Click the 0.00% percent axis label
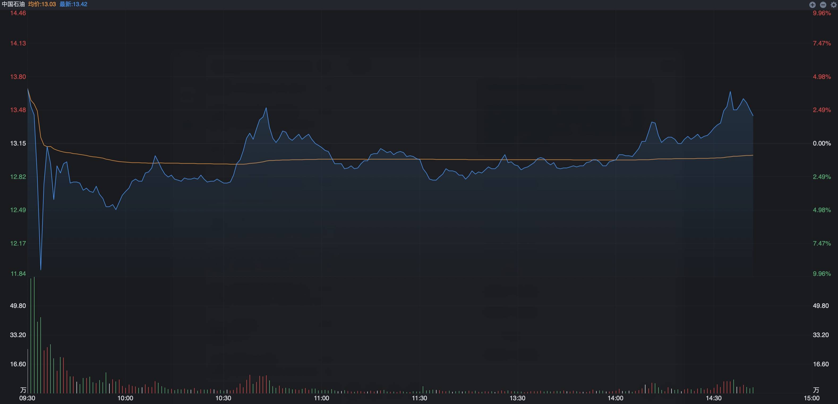This screenshot has width=838, height=404. click(822, 143)
